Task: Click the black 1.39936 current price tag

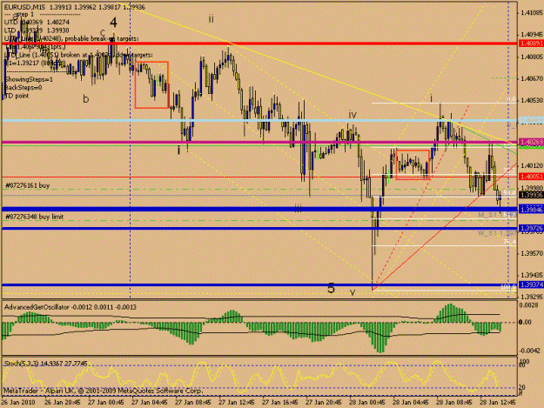Action: pyautogui.click(x=531, y=196)
